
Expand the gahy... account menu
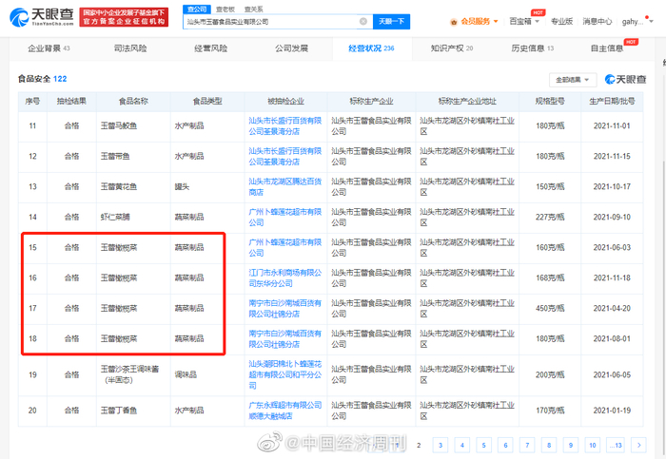(637, 21)
